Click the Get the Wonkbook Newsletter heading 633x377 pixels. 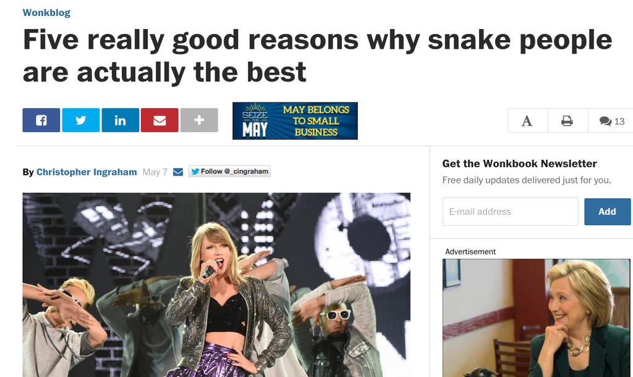point(519,164)
